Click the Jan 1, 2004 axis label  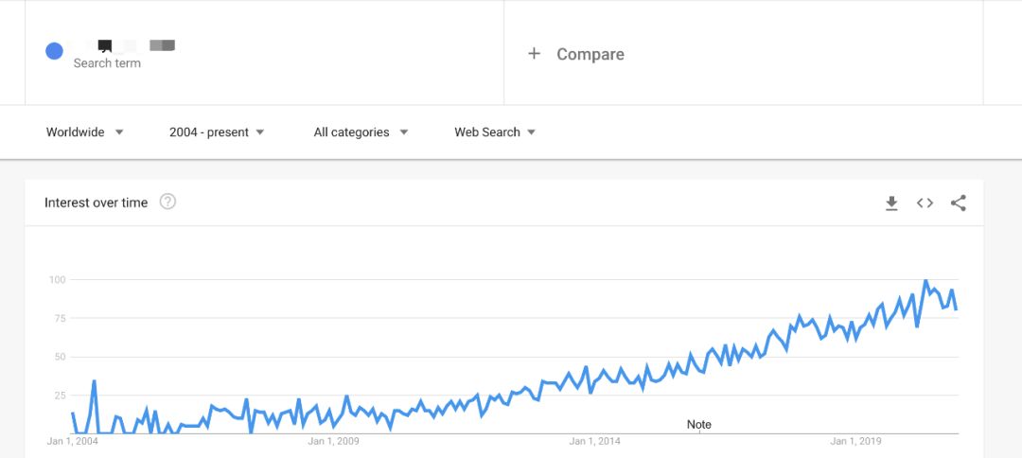point(73,441)
